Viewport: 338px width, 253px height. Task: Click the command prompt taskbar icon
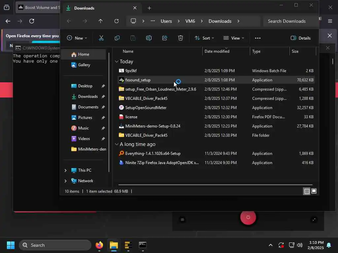coord(143,245)
